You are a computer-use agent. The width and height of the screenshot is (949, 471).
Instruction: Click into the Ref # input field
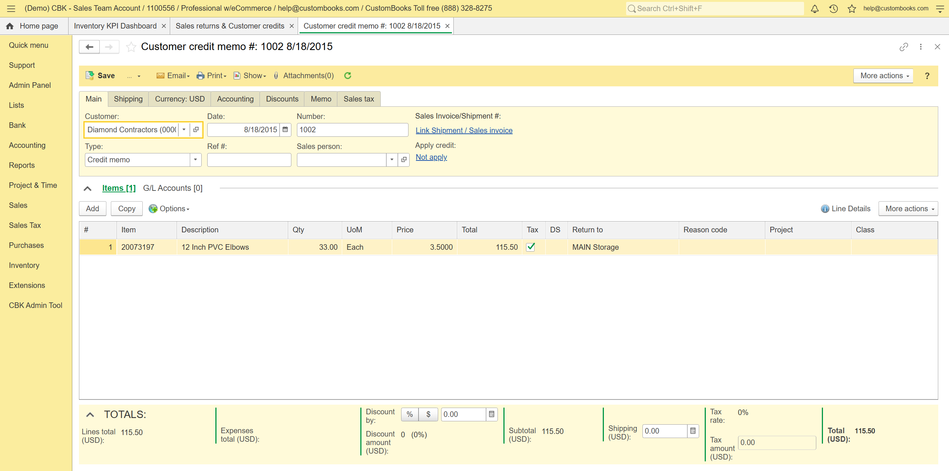[x=249, y=160]
